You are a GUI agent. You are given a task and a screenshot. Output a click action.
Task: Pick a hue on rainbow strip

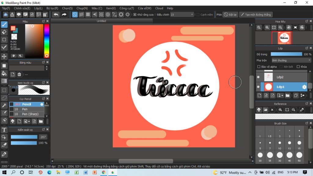46,41
